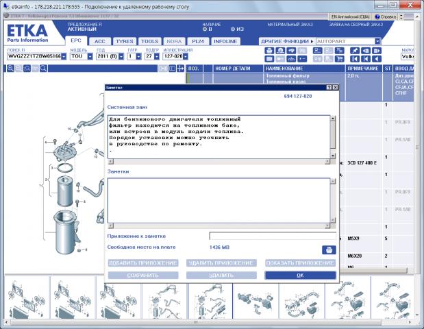Click the СОХРАНИТЬ button
Screen dimensions: 424x329
tap(143, 275)
